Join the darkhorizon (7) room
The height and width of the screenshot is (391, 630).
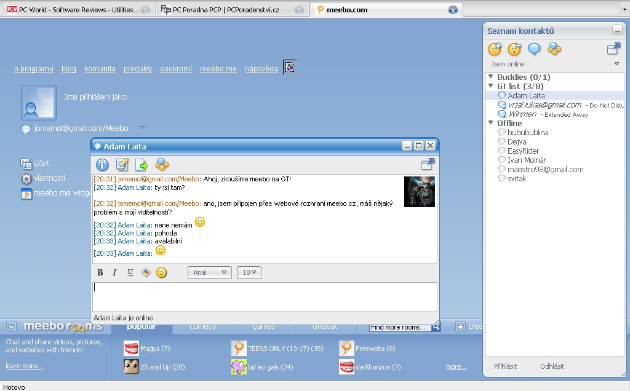pos(370,366)
